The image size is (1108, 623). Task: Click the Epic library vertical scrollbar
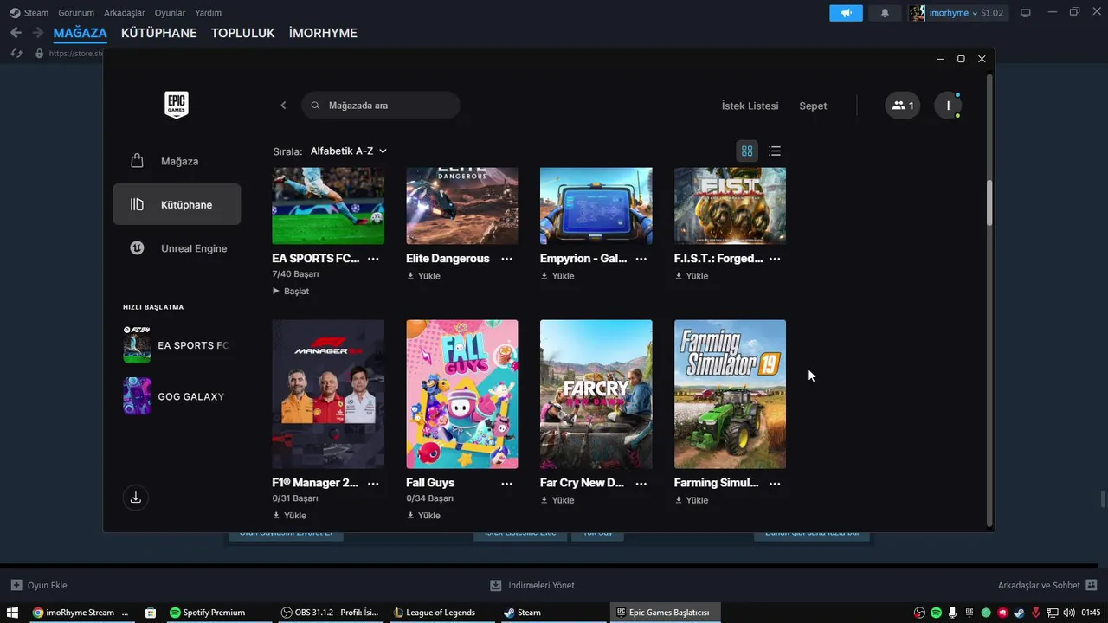click(990, 203)
